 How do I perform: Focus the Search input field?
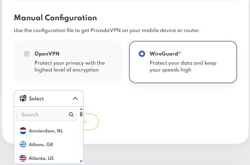tap(43, 115)
